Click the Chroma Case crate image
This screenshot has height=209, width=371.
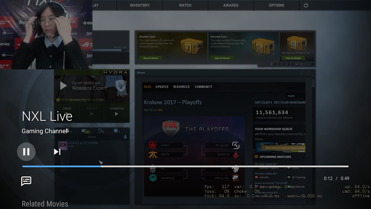coord(263,47)
